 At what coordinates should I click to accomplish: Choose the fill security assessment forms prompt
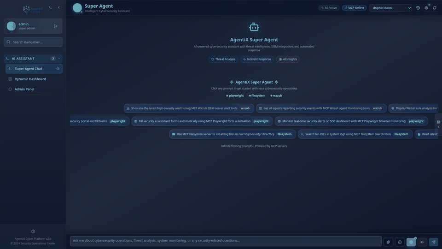tap(202, 121)
